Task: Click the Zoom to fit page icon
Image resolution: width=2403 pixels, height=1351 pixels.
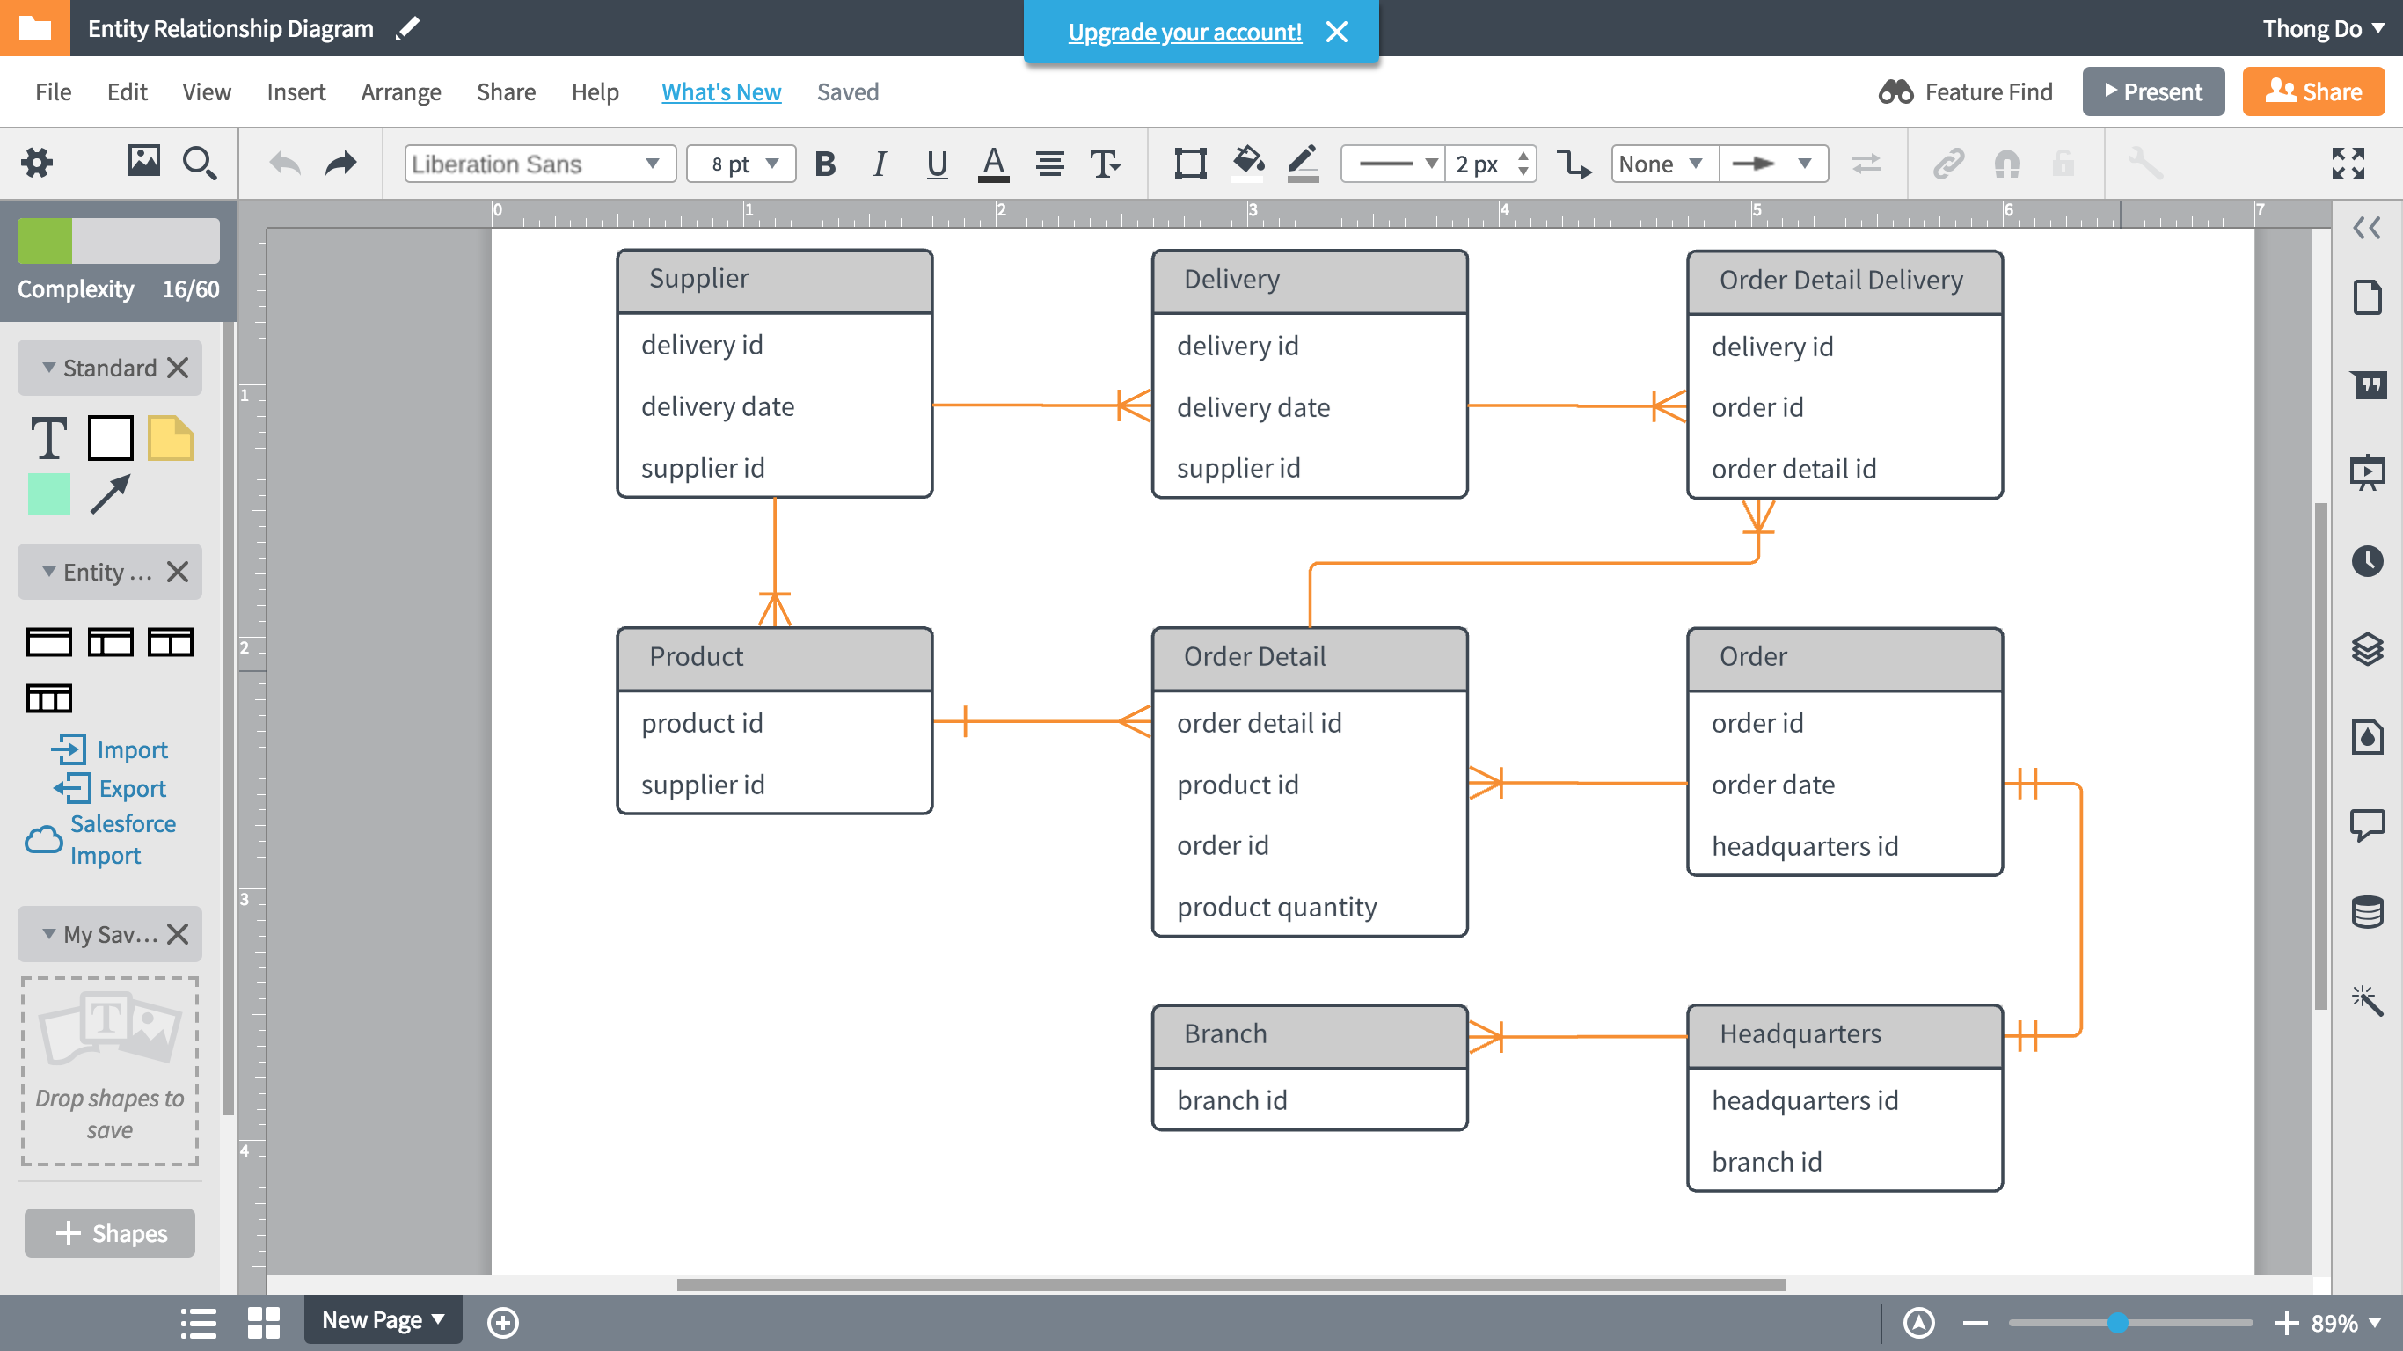Action: click(x=2347, y=162)
